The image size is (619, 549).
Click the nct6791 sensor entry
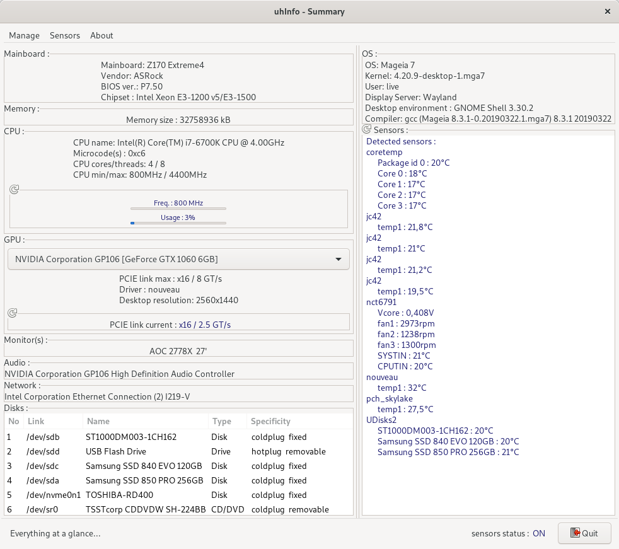pos(381,302)
